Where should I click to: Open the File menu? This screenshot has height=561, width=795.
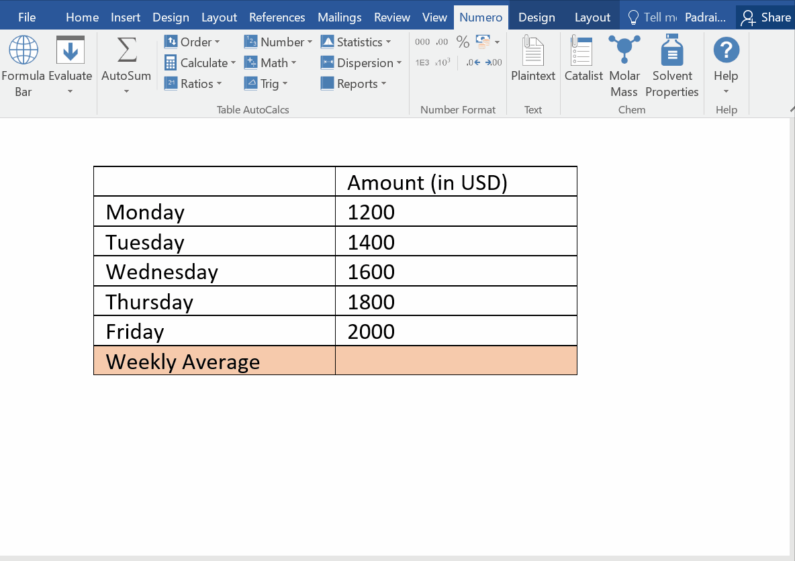coord(27,17)
